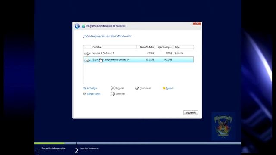
Task: Click the 4.0 GB free space cell
Action: 169,53
